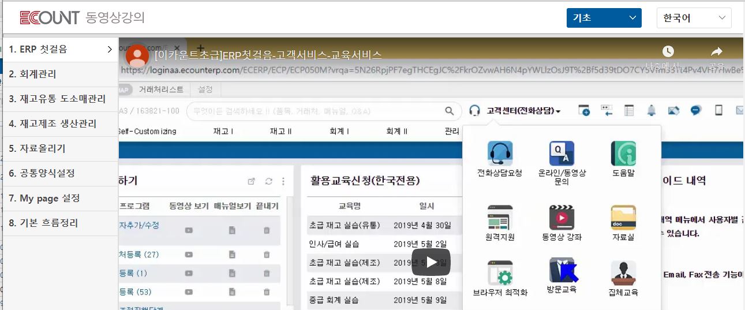Click the 초급 재고 실습(유통) row
This screenshot has height=310, width=745.
384,225
